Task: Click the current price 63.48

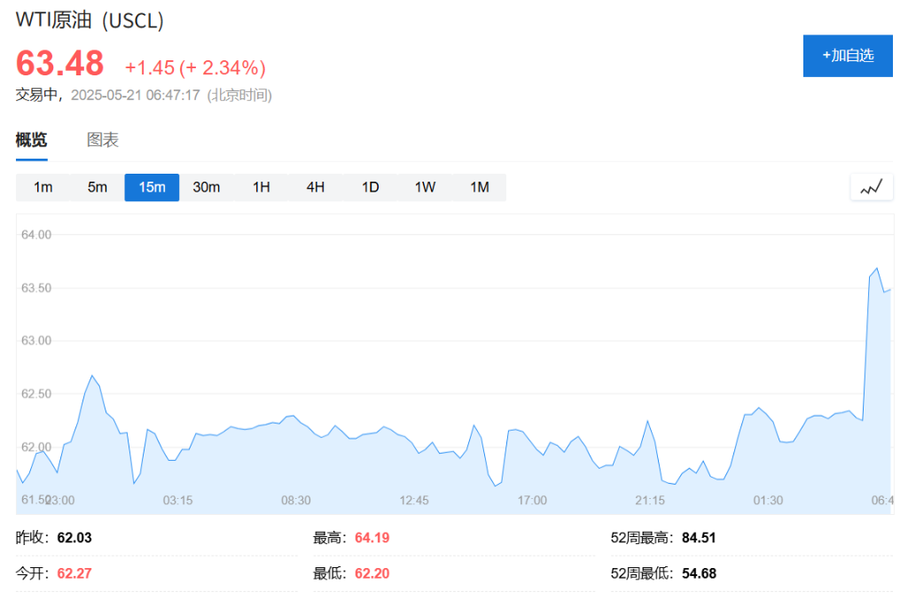Action: tap(59, 63)
